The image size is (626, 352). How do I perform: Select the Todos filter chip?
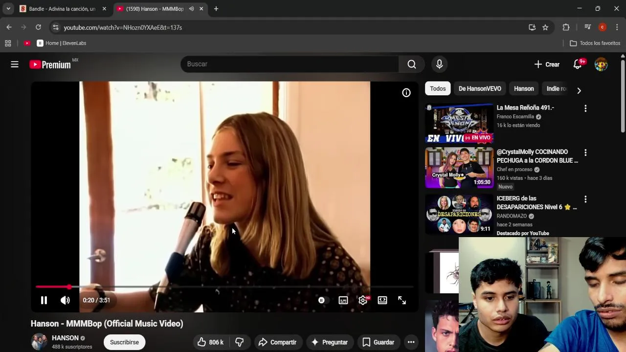438,88
